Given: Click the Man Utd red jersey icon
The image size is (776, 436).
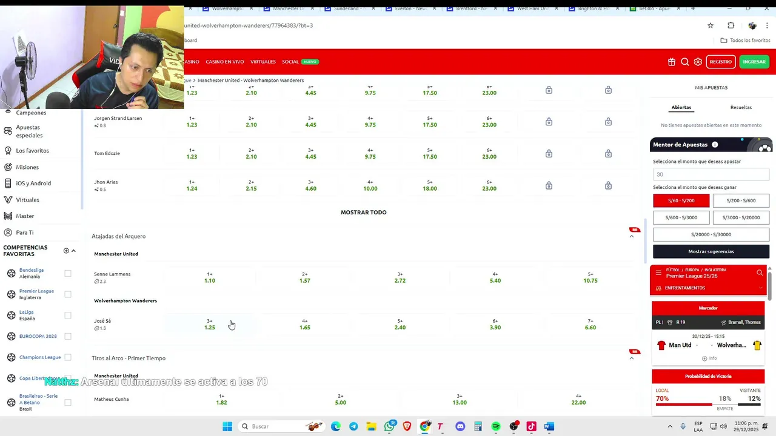Looking at the screenshot, I should (661, 345).
